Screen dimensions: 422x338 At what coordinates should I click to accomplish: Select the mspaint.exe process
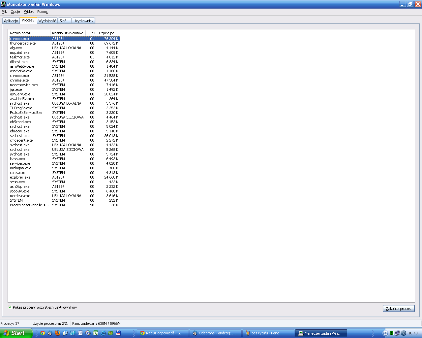tap(65, 52)
